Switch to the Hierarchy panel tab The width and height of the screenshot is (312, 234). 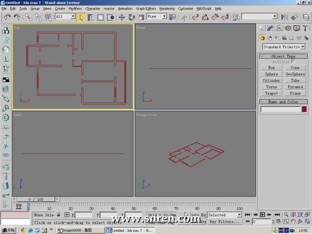coord(279,28)
